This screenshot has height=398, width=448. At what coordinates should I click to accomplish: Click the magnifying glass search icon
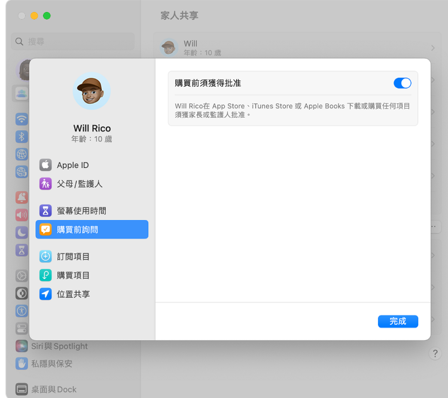click(19, 41)
